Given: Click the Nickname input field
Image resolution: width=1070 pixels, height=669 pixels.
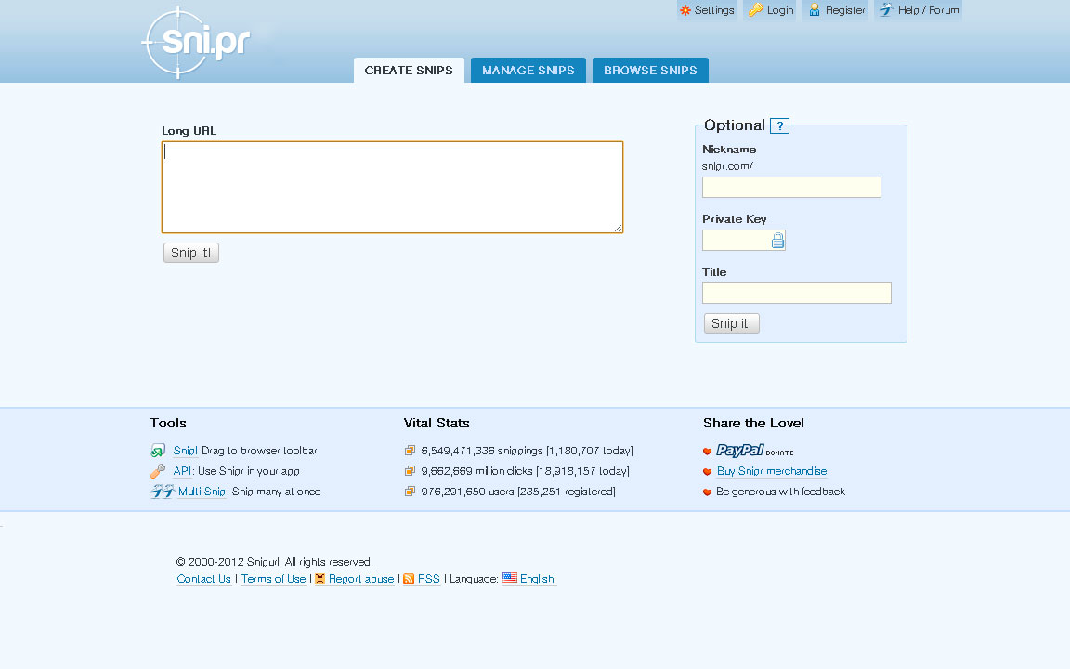Looking at the screenshot, I should (791, 188).
